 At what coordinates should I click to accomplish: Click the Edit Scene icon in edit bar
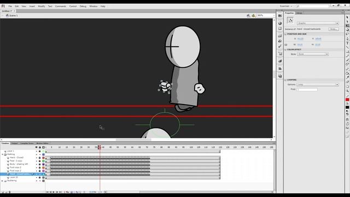click(248, 15)
